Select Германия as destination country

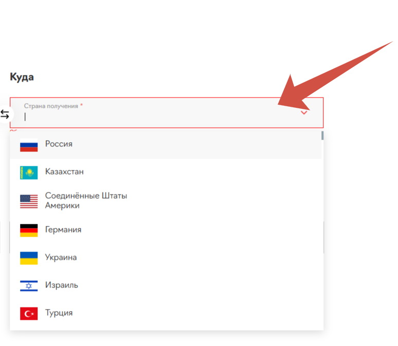tap(63, 230)
